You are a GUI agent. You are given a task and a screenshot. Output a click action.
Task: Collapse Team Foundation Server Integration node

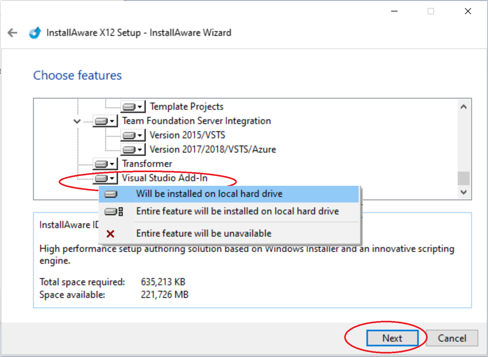(x=77, y=121)
